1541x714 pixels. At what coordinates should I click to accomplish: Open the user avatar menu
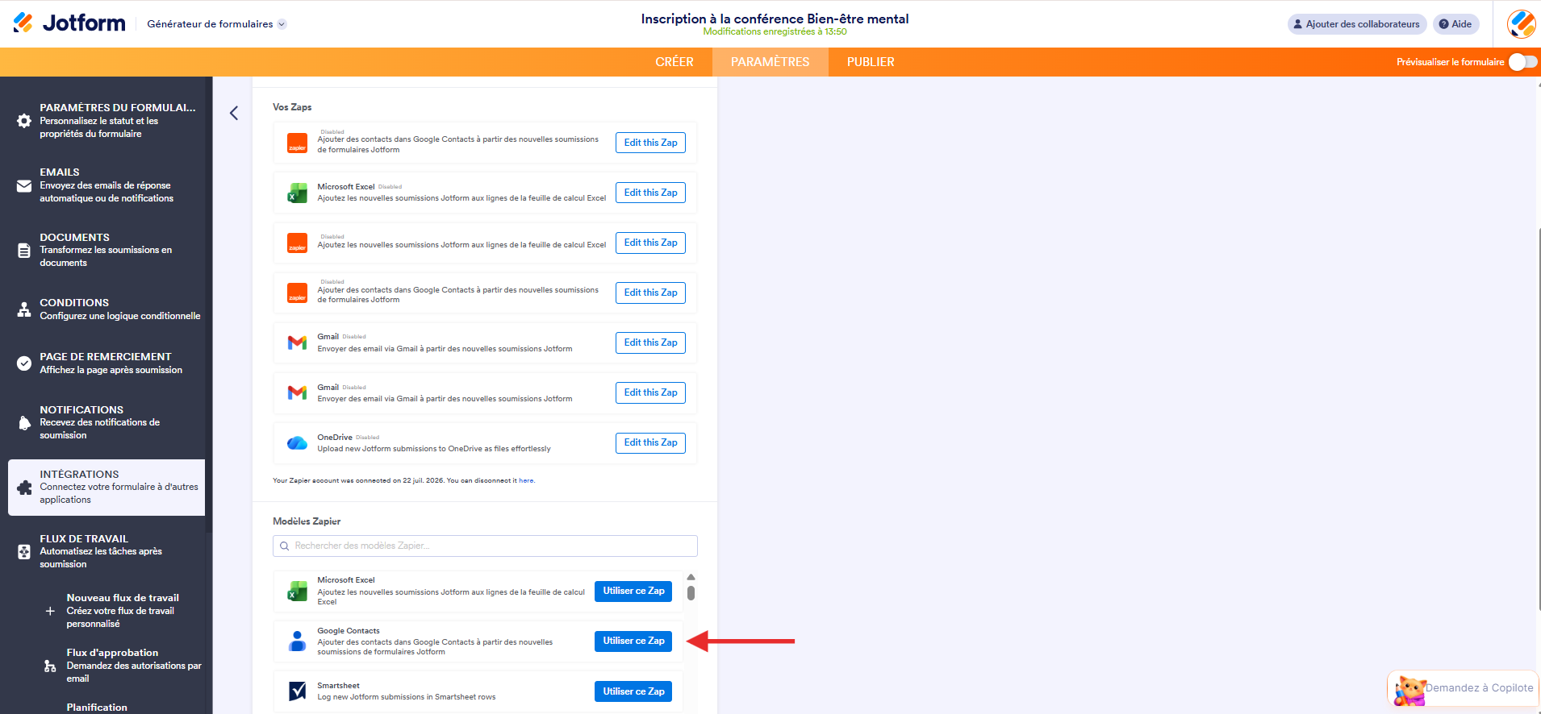1521,23
